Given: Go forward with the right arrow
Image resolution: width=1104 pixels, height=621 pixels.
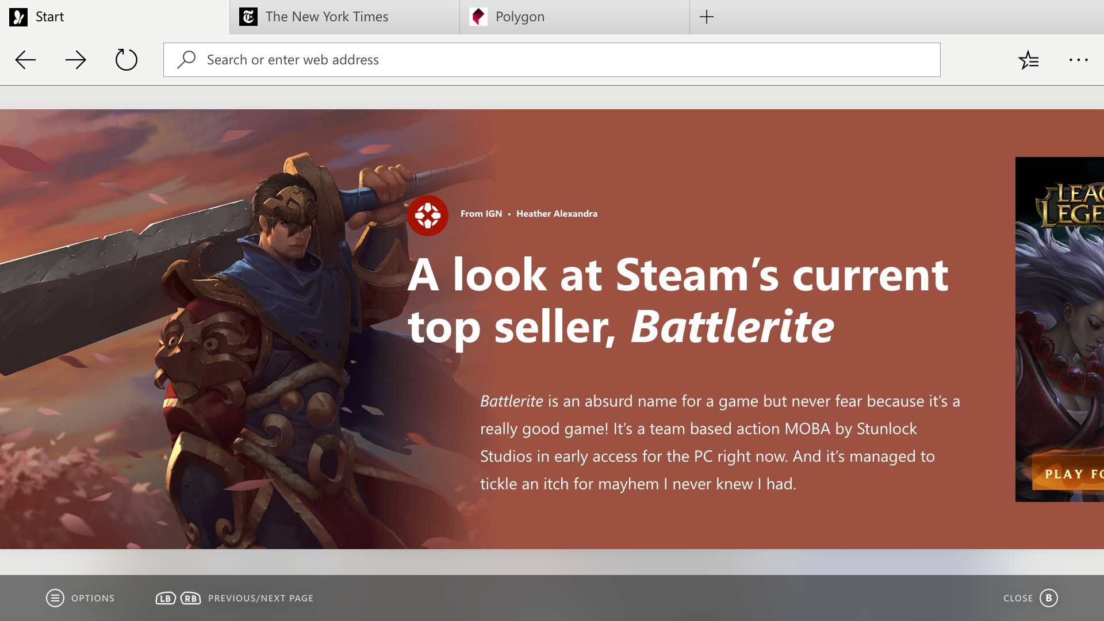Looking at the screenshot, I should 76,60.
